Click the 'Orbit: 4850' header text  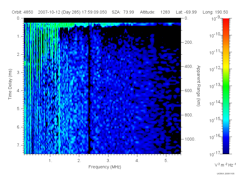click(22, 12)
